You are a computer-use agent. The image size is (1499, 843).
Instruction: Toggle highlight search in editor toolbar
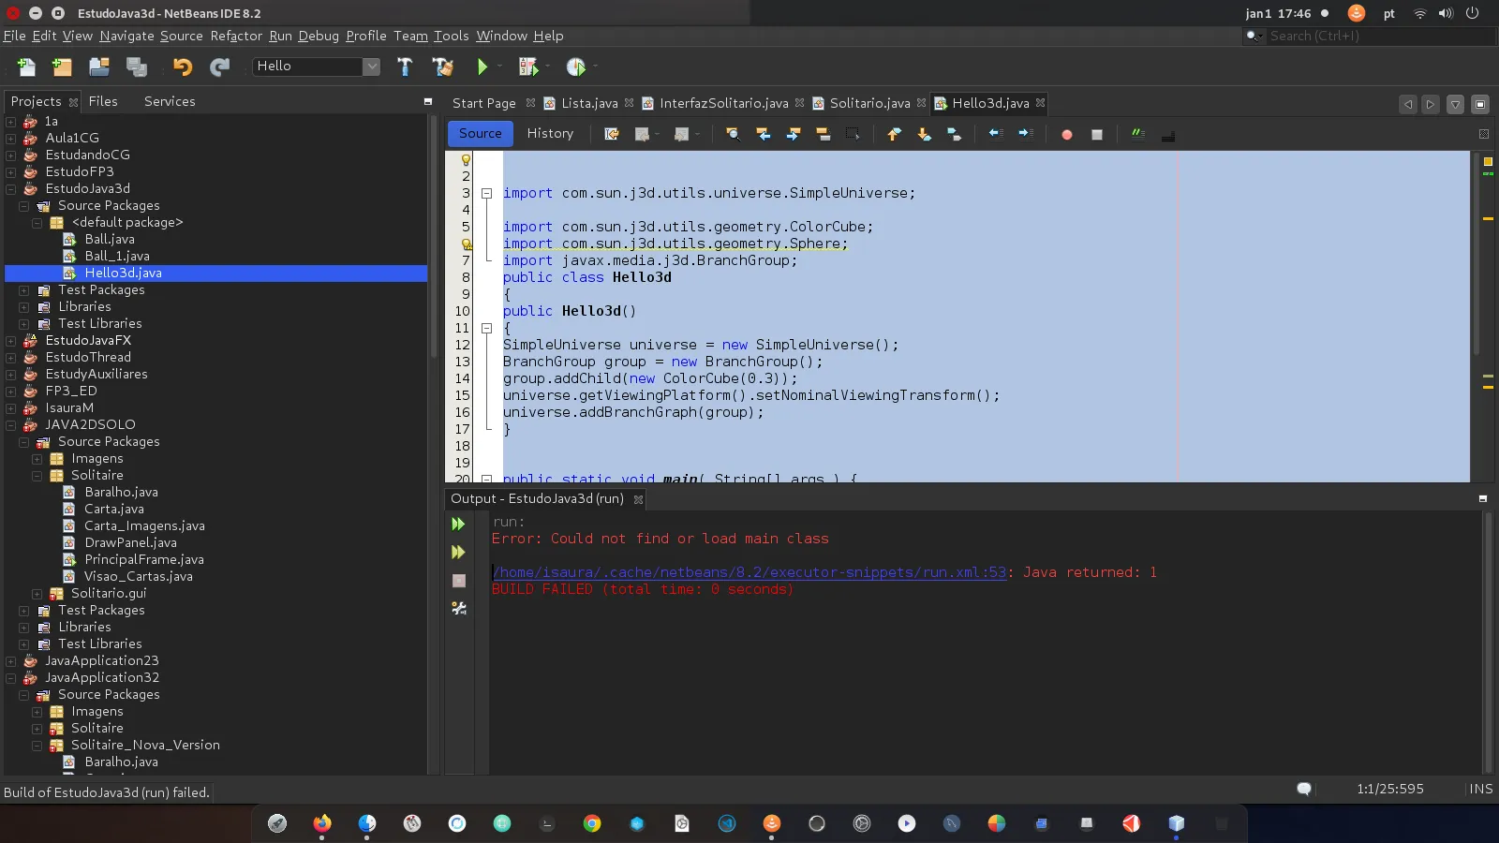click(x=824, y=134)
